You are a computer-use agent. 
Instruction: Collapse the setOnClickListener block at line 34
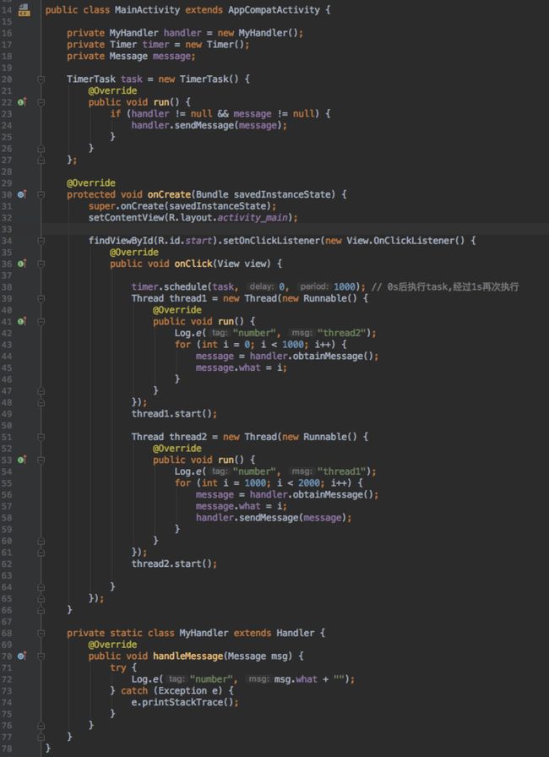pyautogui.click(x=41, y=241)
